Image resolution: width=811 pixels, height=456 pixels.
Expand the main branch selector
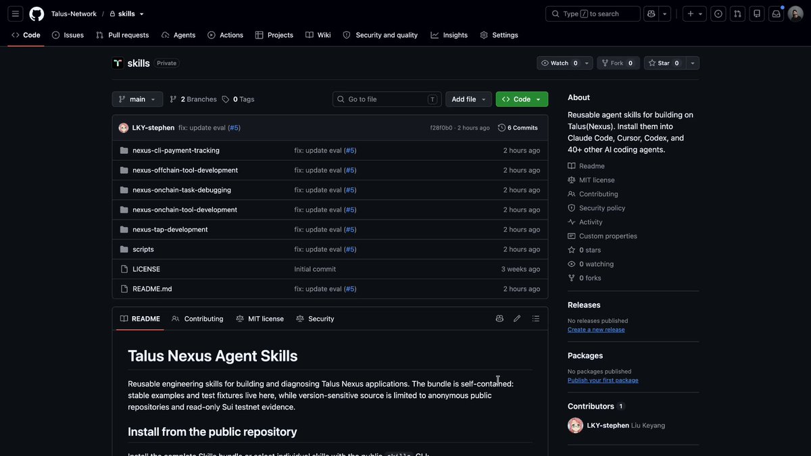tap(137, 99)
